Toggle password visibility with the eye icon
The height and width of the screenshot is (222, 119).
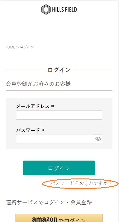coord(98,139)
